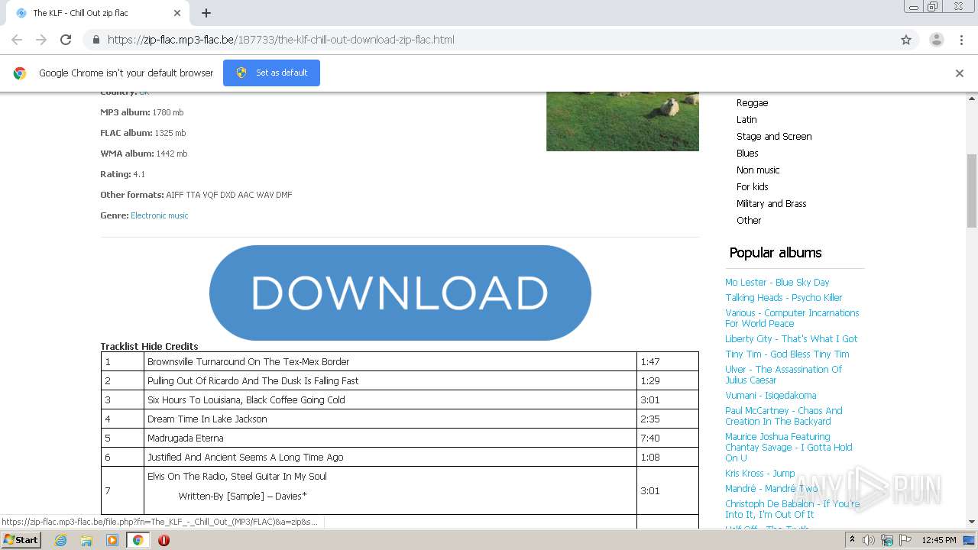View site security lock info
The image size is (978, 550).
(96, 40)
